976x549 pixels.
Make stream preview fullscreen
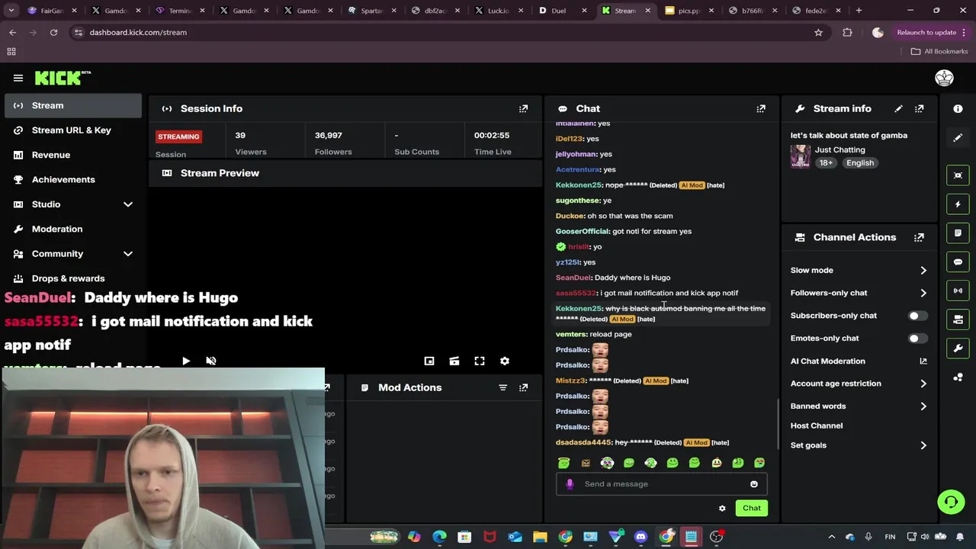coord(480,361)
